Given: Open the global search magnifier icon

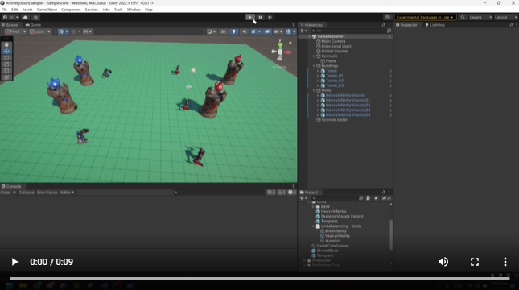Looking at the screenshot, I should pos(463,17).
